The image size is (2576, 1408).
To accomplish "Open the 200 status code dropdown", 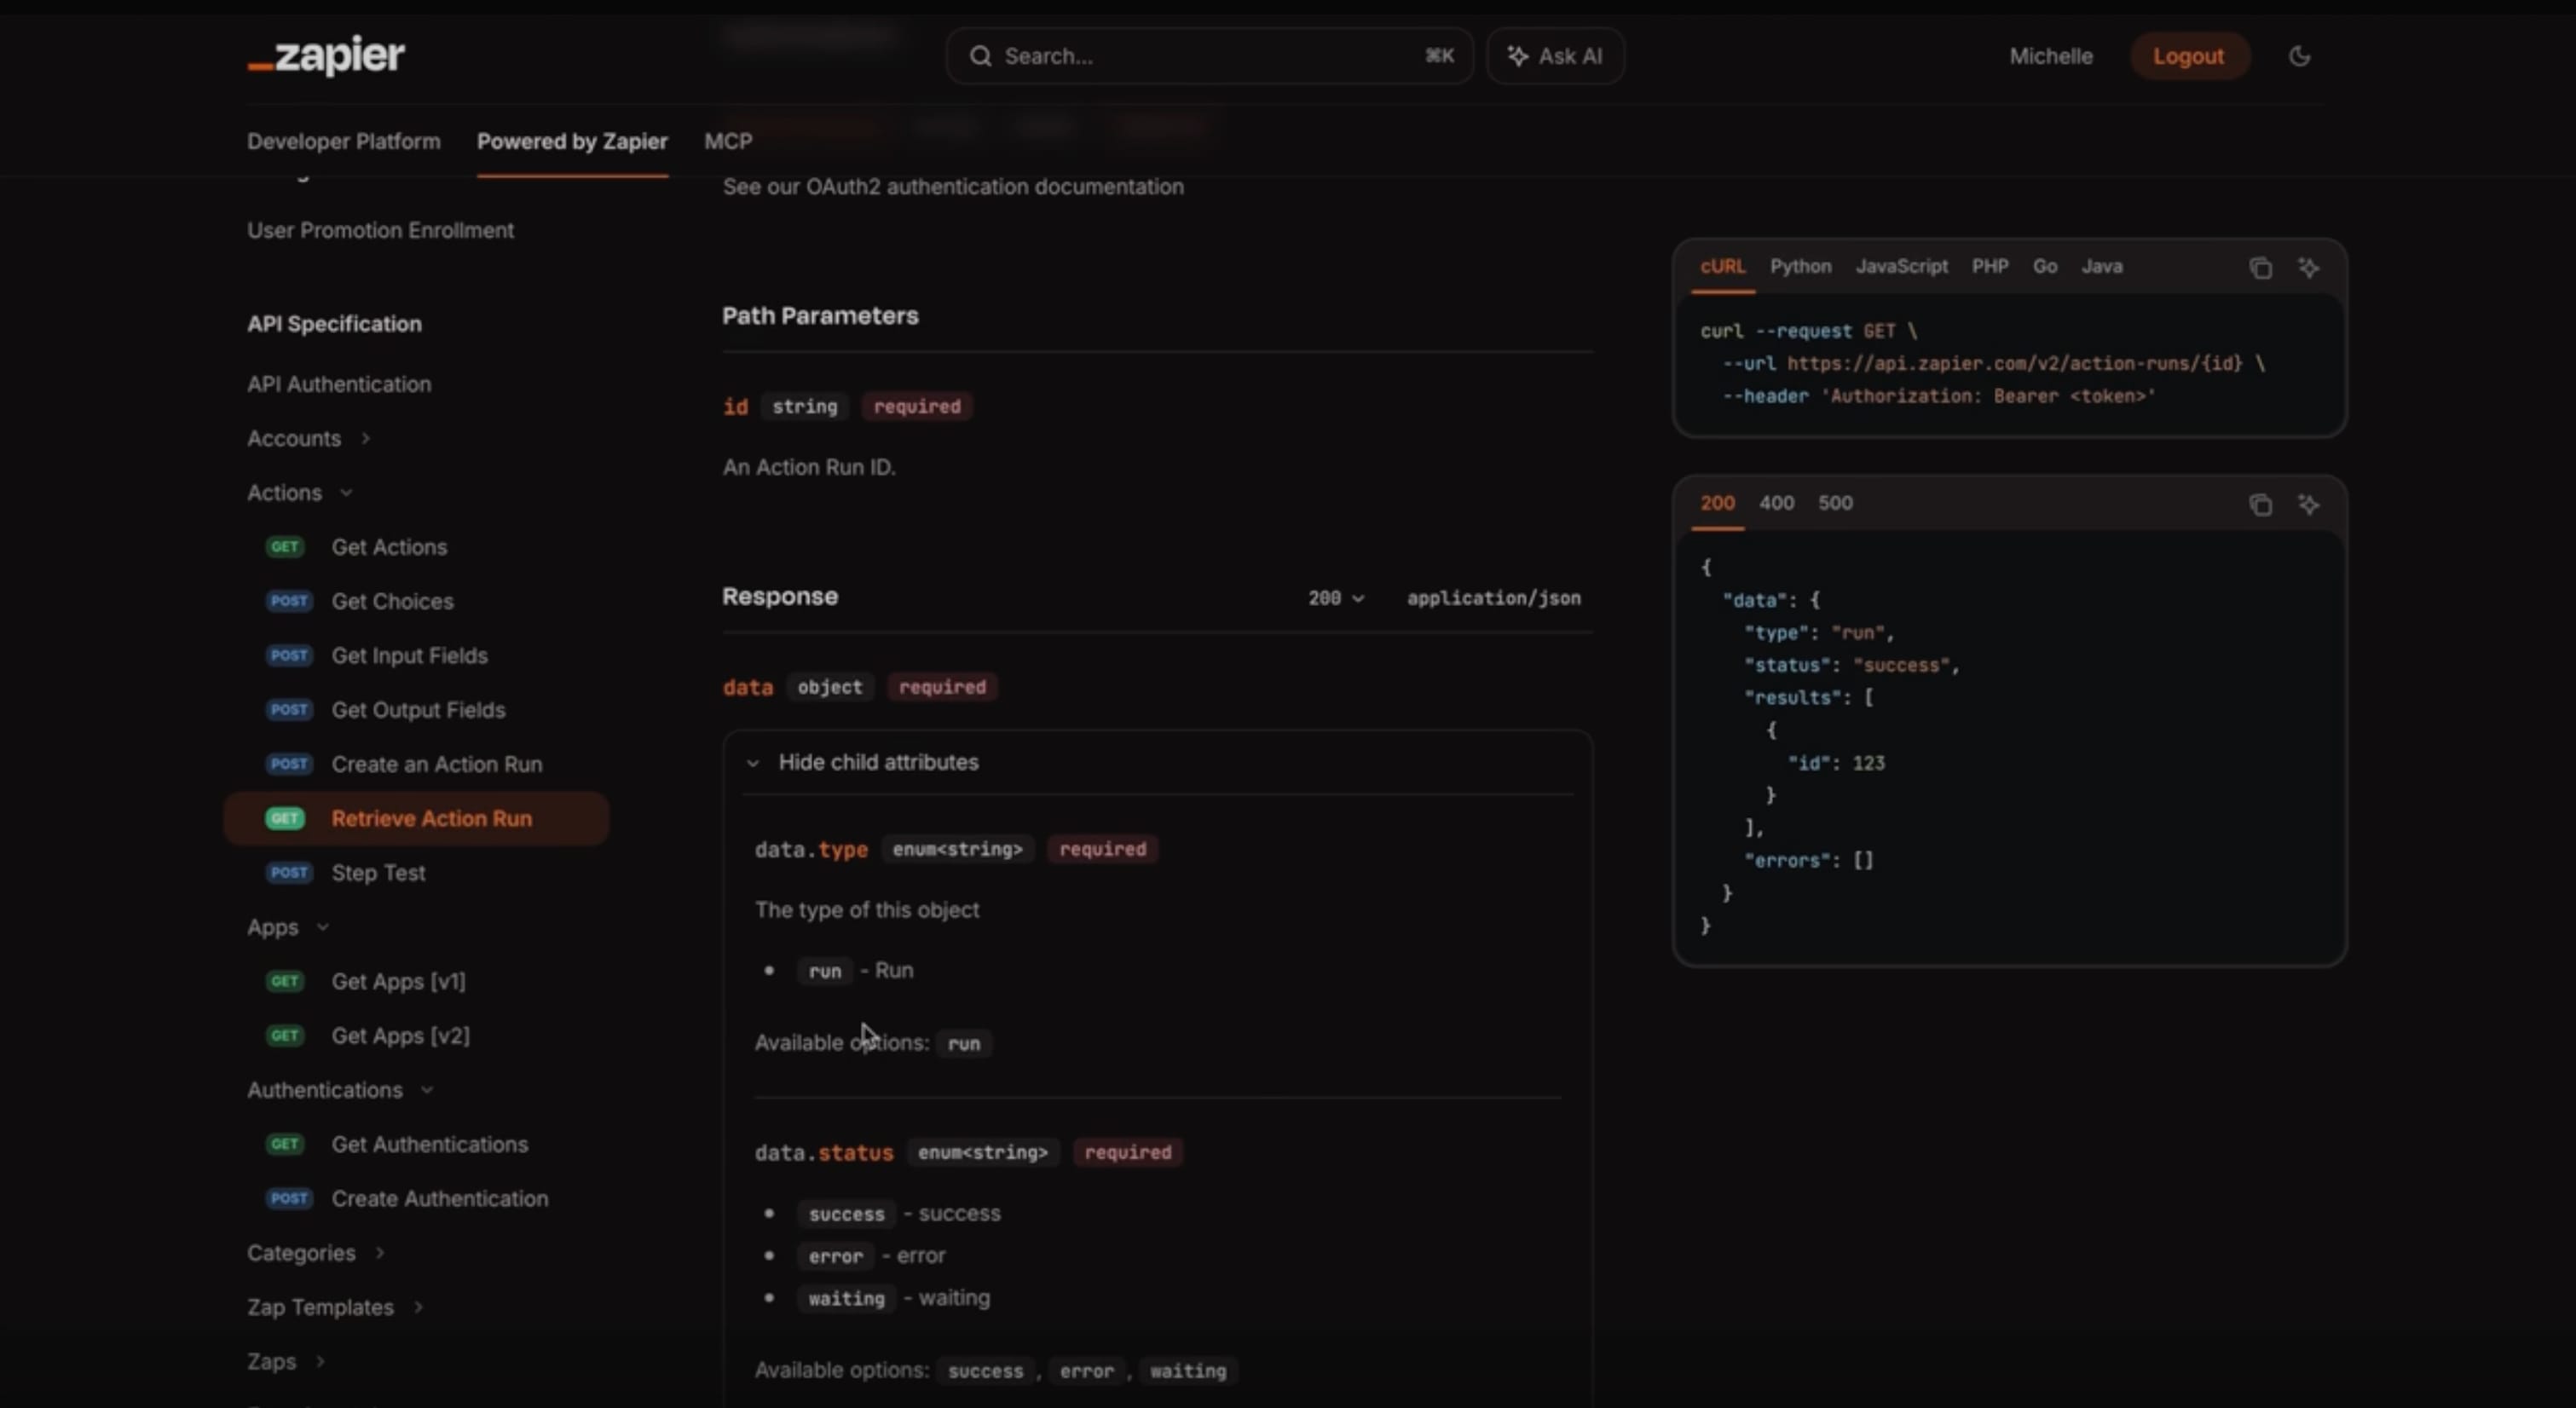I will click(1335, 598).
